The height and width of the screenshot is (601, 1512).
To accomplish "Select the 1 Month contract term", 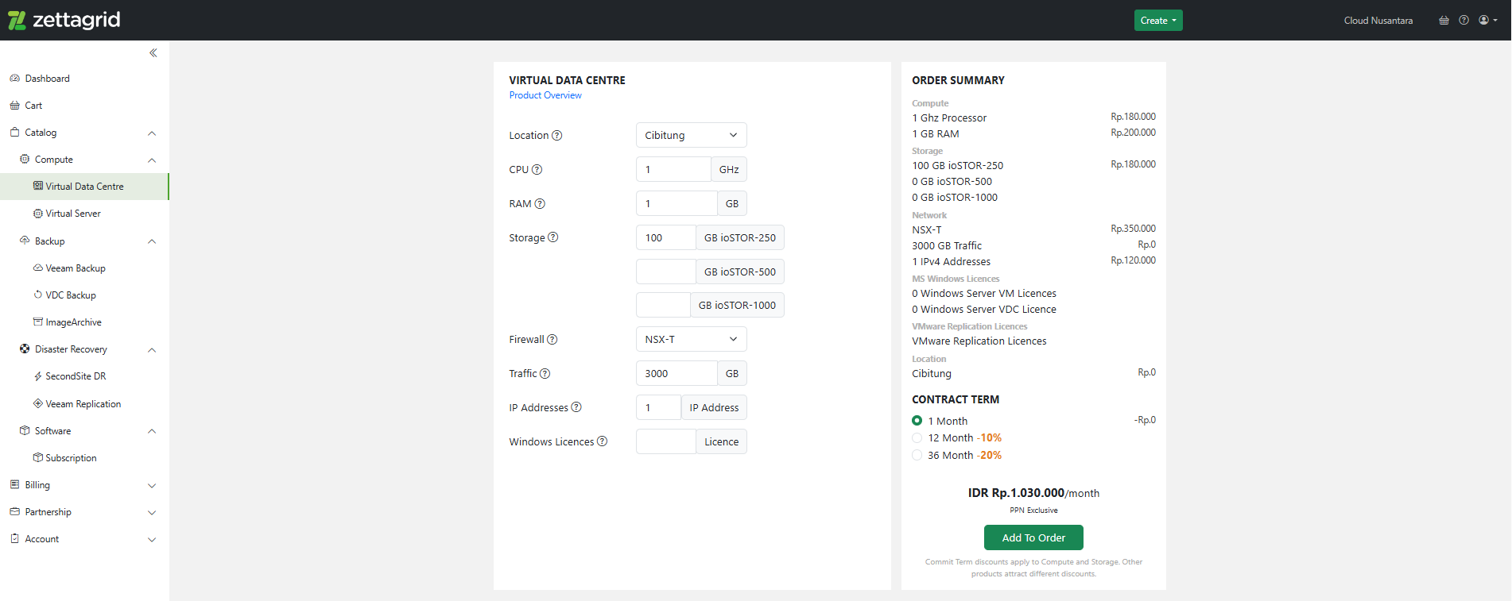I will click(x=917, y=421).
